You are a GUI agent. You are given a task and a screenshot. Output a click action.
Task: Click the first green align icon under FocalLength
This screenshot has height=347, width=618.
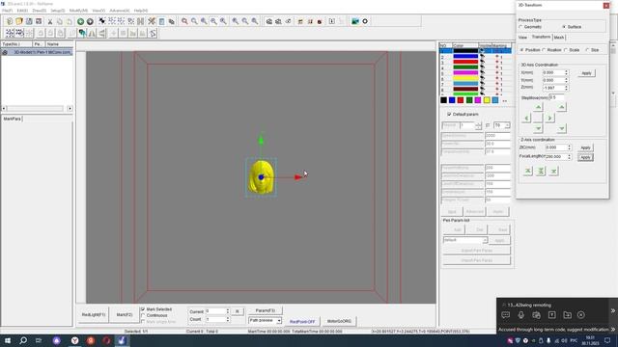point(528,171)
